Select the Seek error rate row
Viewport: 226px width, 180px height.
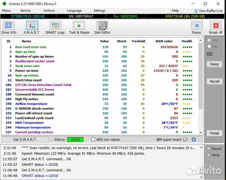(x=99, y=66)
